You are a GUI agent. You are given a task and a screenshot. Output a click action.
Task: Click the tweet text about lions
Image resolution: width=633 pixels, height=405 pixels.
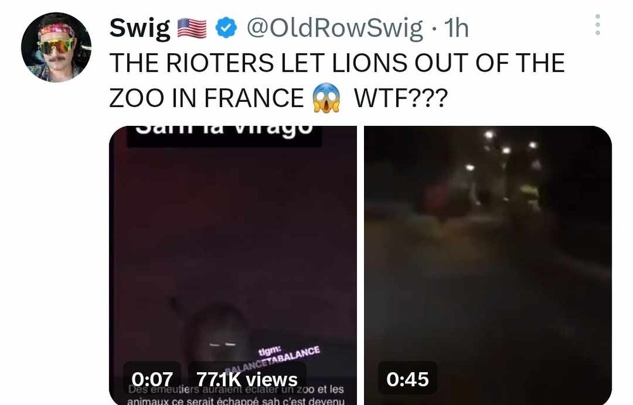point(337,80)
